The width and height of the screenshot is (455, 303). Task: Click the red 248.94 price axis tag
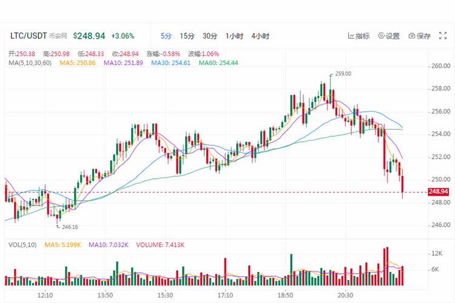439,191
